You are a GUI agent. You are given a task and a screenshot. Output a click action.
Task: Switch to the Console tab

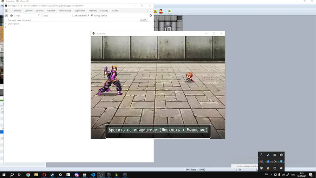pos(28,11)
